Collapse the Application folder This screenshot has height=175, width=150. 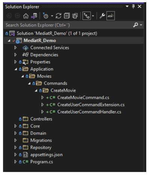(x=16, y=69)
